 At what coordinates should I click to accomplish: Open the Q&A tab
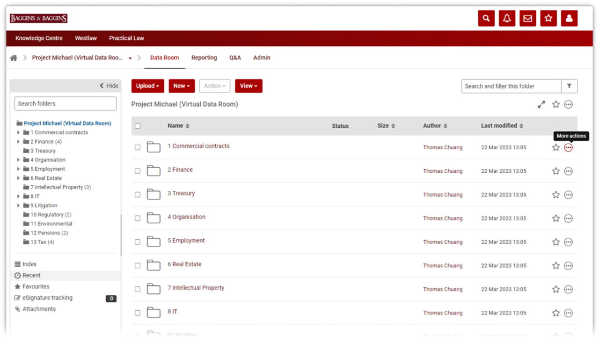tap(235, 58)
